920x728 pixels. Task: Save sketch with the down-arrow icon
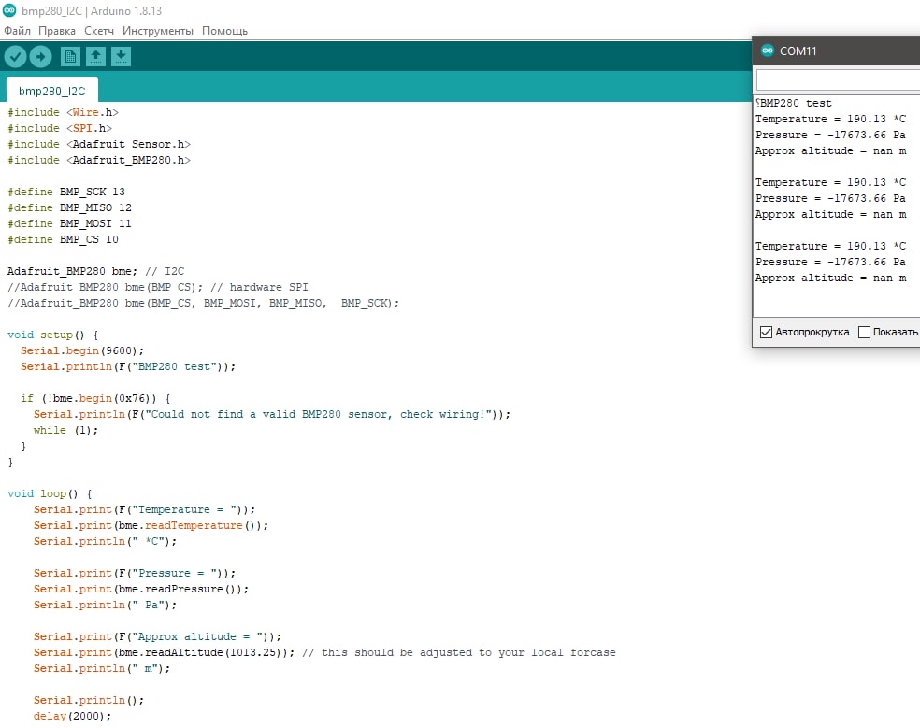click(x=121, y=56)
